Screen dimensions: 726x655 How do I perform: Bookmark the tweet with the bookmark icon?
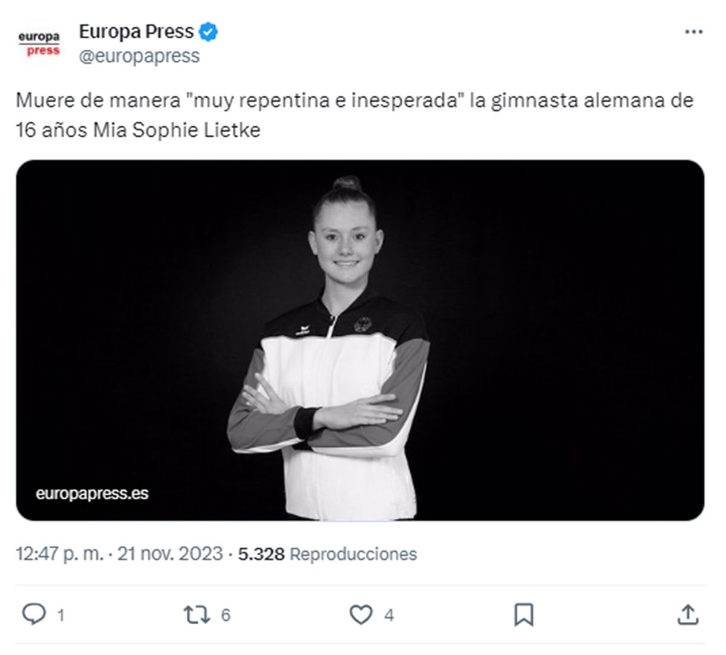coord(523,615)
